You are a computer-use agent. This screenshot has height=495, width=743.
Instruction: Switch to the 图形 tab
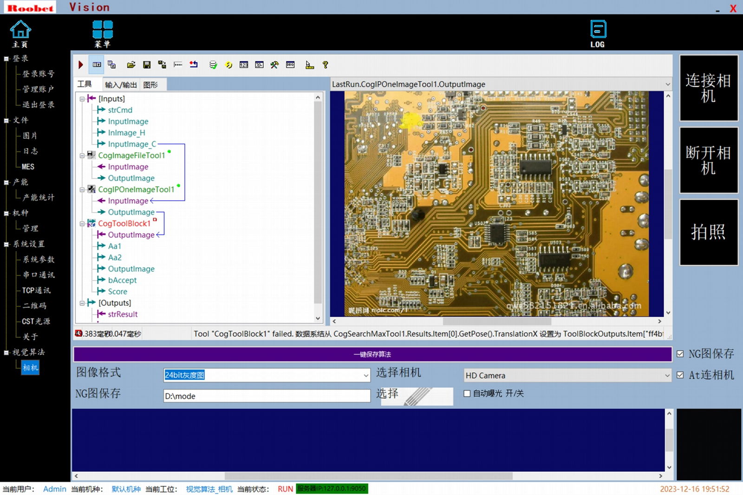click(150, 85)
